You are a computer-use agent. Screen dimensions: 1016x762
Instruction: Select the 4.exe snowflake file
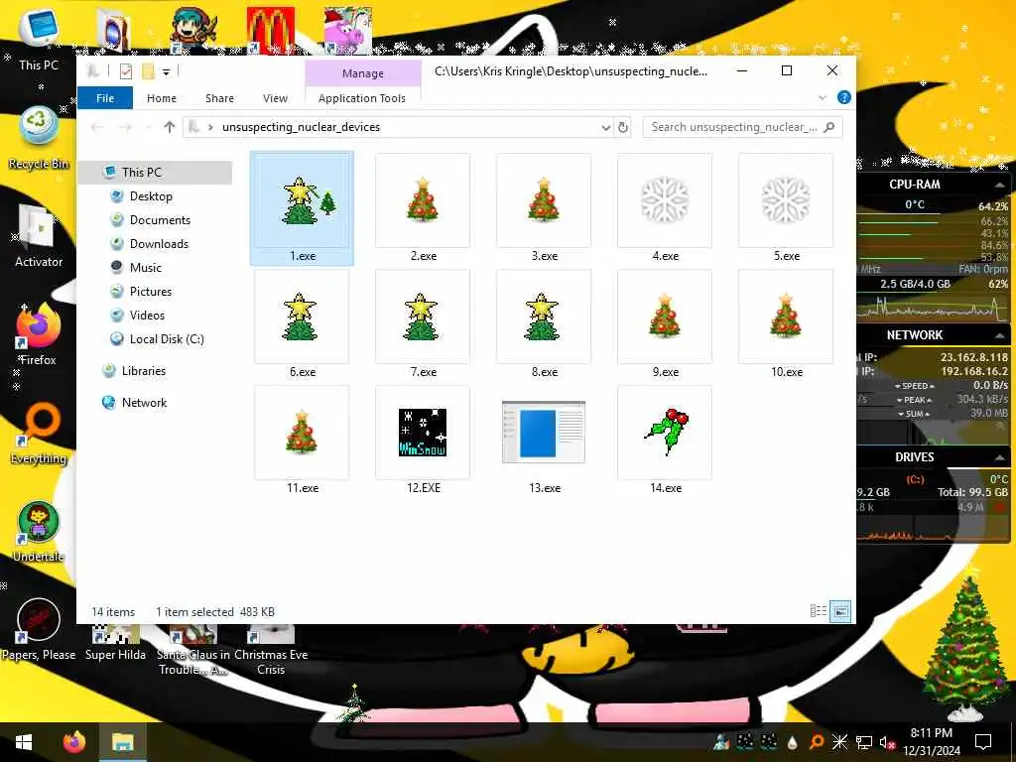tap(665, 208)
